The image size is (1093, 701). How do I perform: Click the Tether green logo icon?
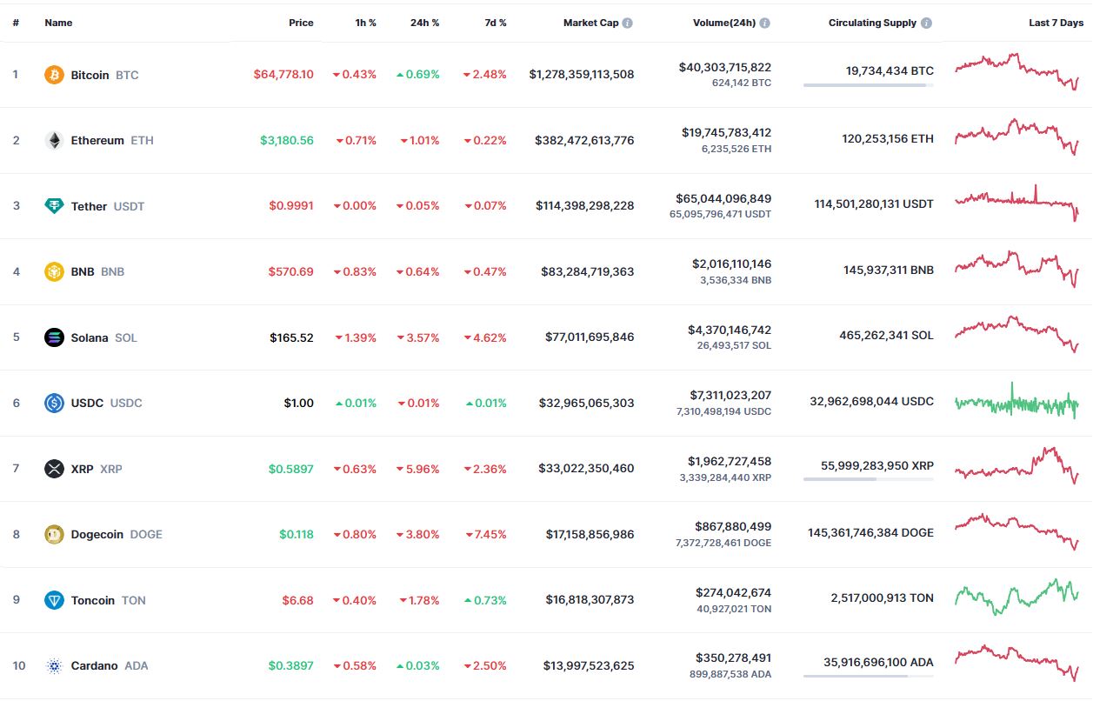(54, 206)
